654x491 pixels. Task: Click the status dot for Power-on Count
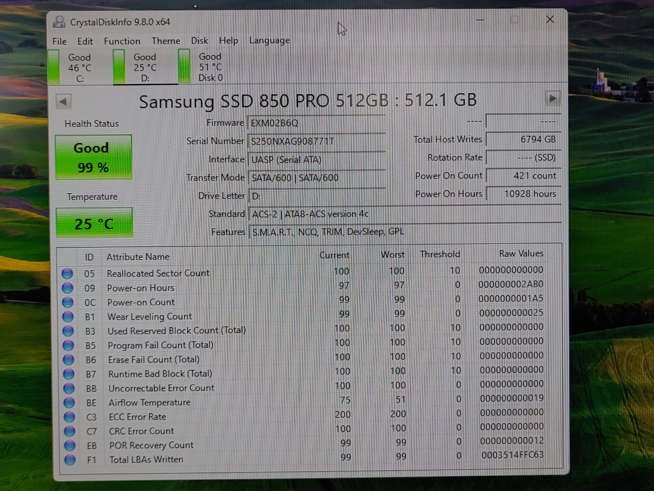[68, 302]
